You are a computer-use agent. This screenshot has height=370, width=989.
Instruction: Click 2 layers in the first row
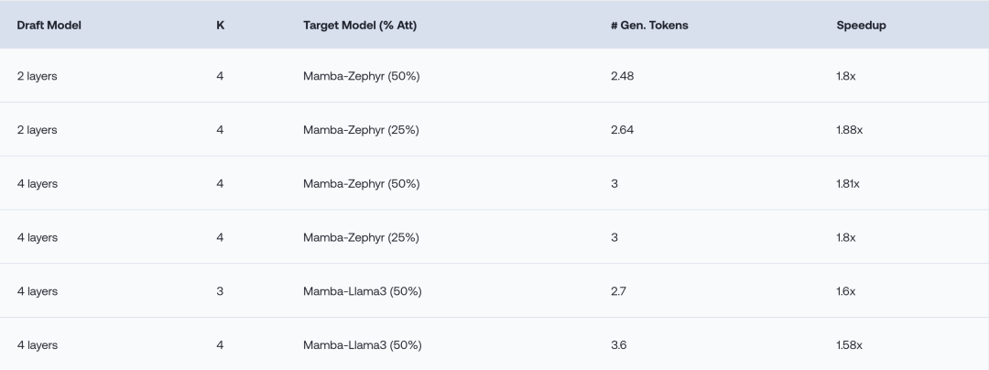pyautogui.click(x=37, y=77)
